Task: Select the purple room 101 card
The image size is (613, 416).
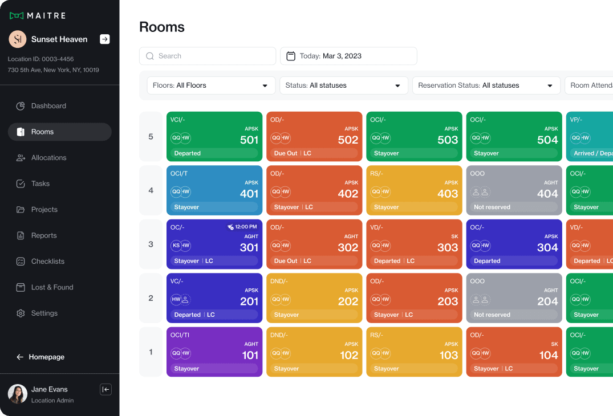Action: [214, 352]
